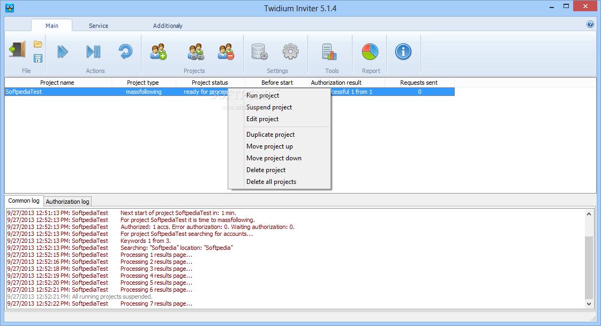Click the users chain-link project icon
Screen dimensions: 601x326
(x=196, y=51)
